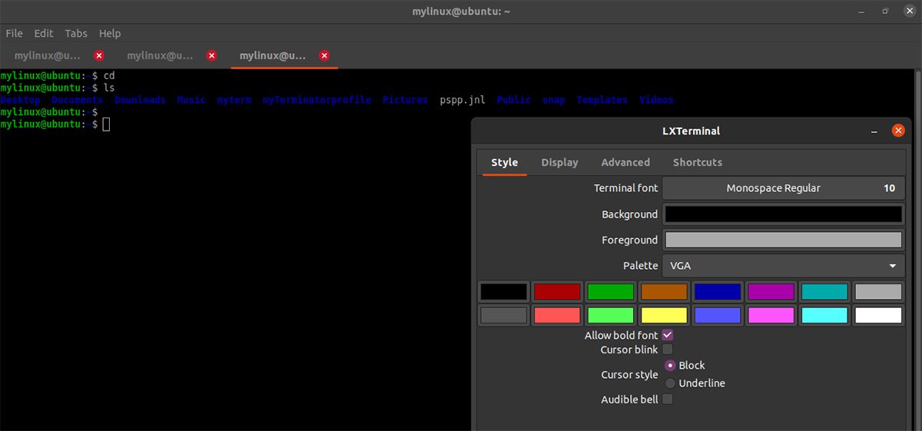922x431 pixels.
Task: Open the Edit menu
Action: point(44,33)
